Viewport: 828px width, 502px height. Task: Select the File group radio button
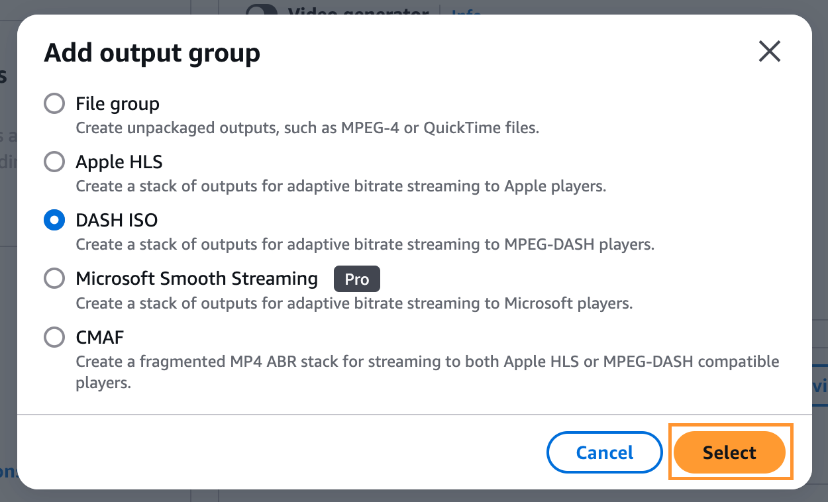(x=54, y=103)
